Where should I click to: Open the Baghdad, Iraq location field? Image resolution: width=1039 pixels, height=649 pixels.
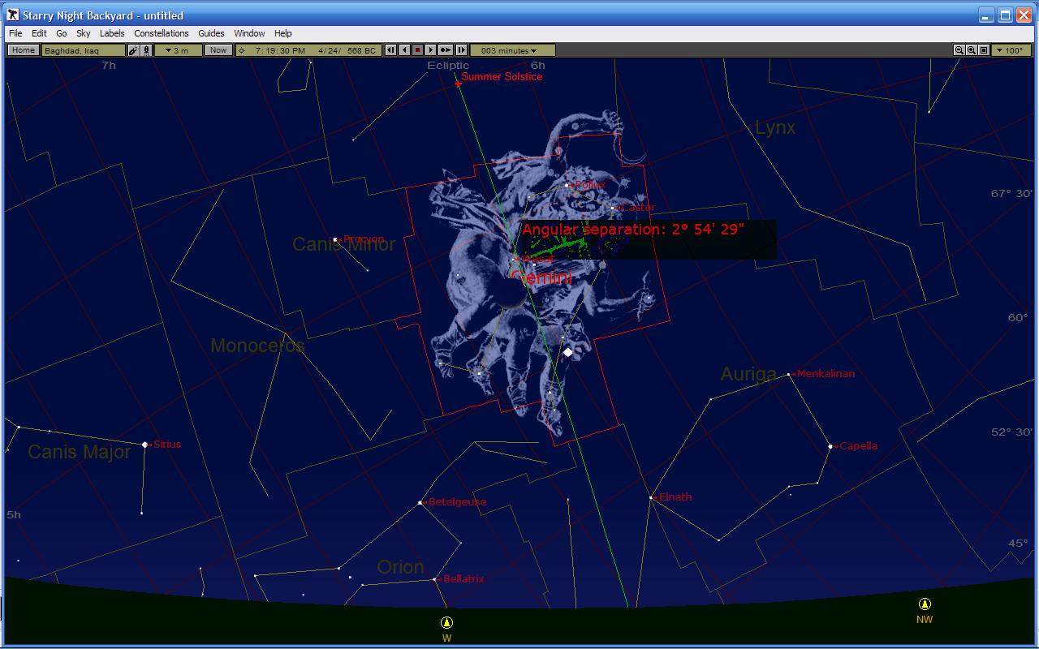[x=84, y=50]
